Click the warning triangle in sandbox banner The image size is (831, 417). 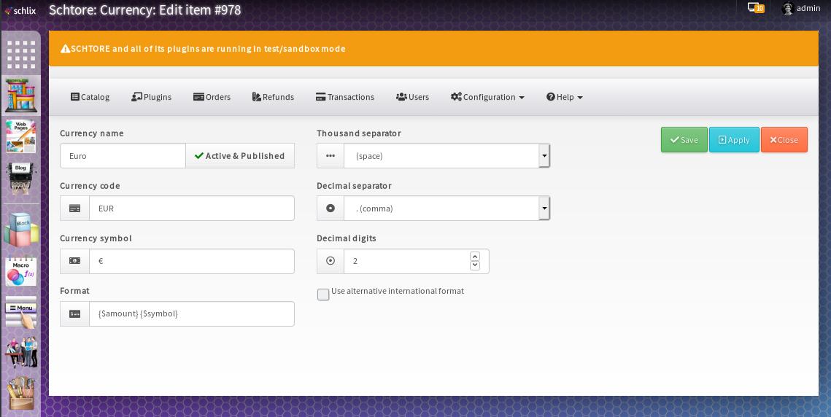(65, 49)
